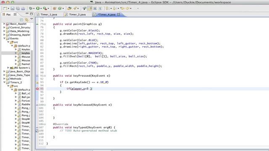Click the New Java Class icon

tap(60, 8)
